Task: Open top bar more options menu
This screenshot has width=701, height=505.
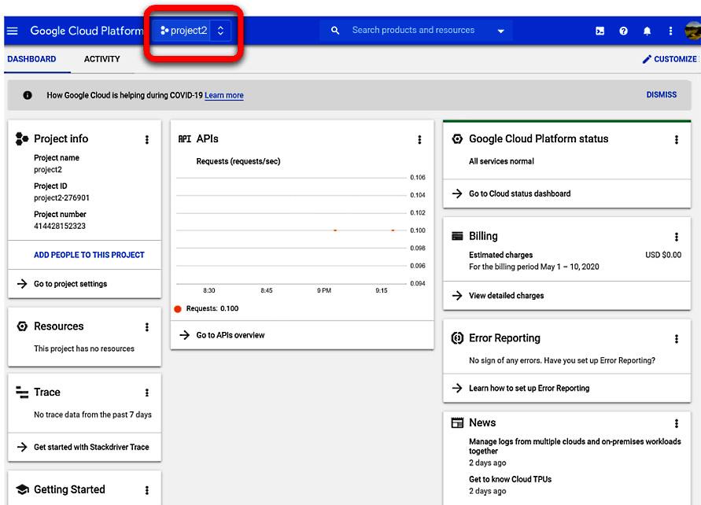Action: click(670, 31)
